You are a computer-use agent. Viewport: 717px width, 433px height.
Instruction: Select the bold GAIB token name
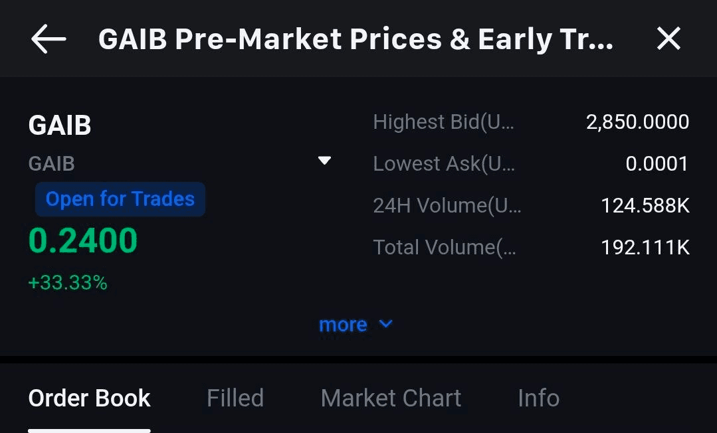[x=60, y=126]
